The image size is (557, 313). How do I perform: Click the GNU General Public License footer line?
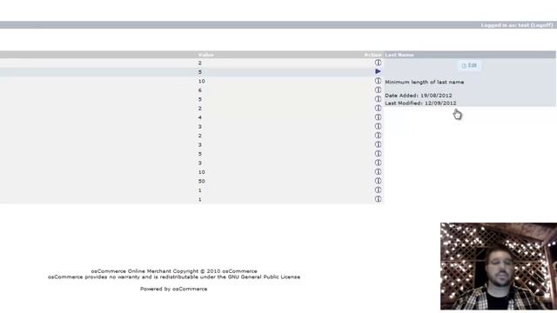pos(174,276)
